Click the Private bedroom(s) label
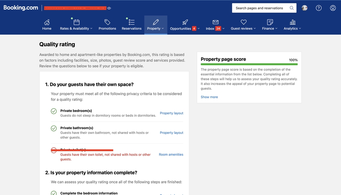341x195 pixels. [x=76, y=111]
